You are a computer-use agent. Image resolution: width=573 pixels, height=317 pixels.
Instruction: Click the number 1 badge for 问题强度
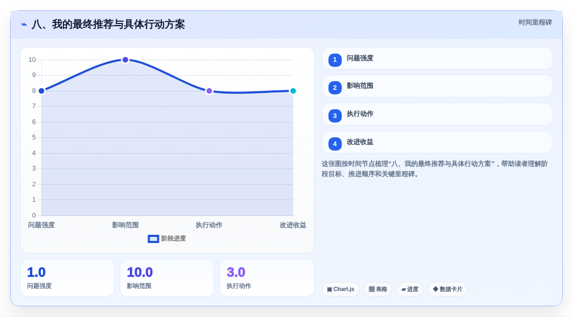point(335,60)
